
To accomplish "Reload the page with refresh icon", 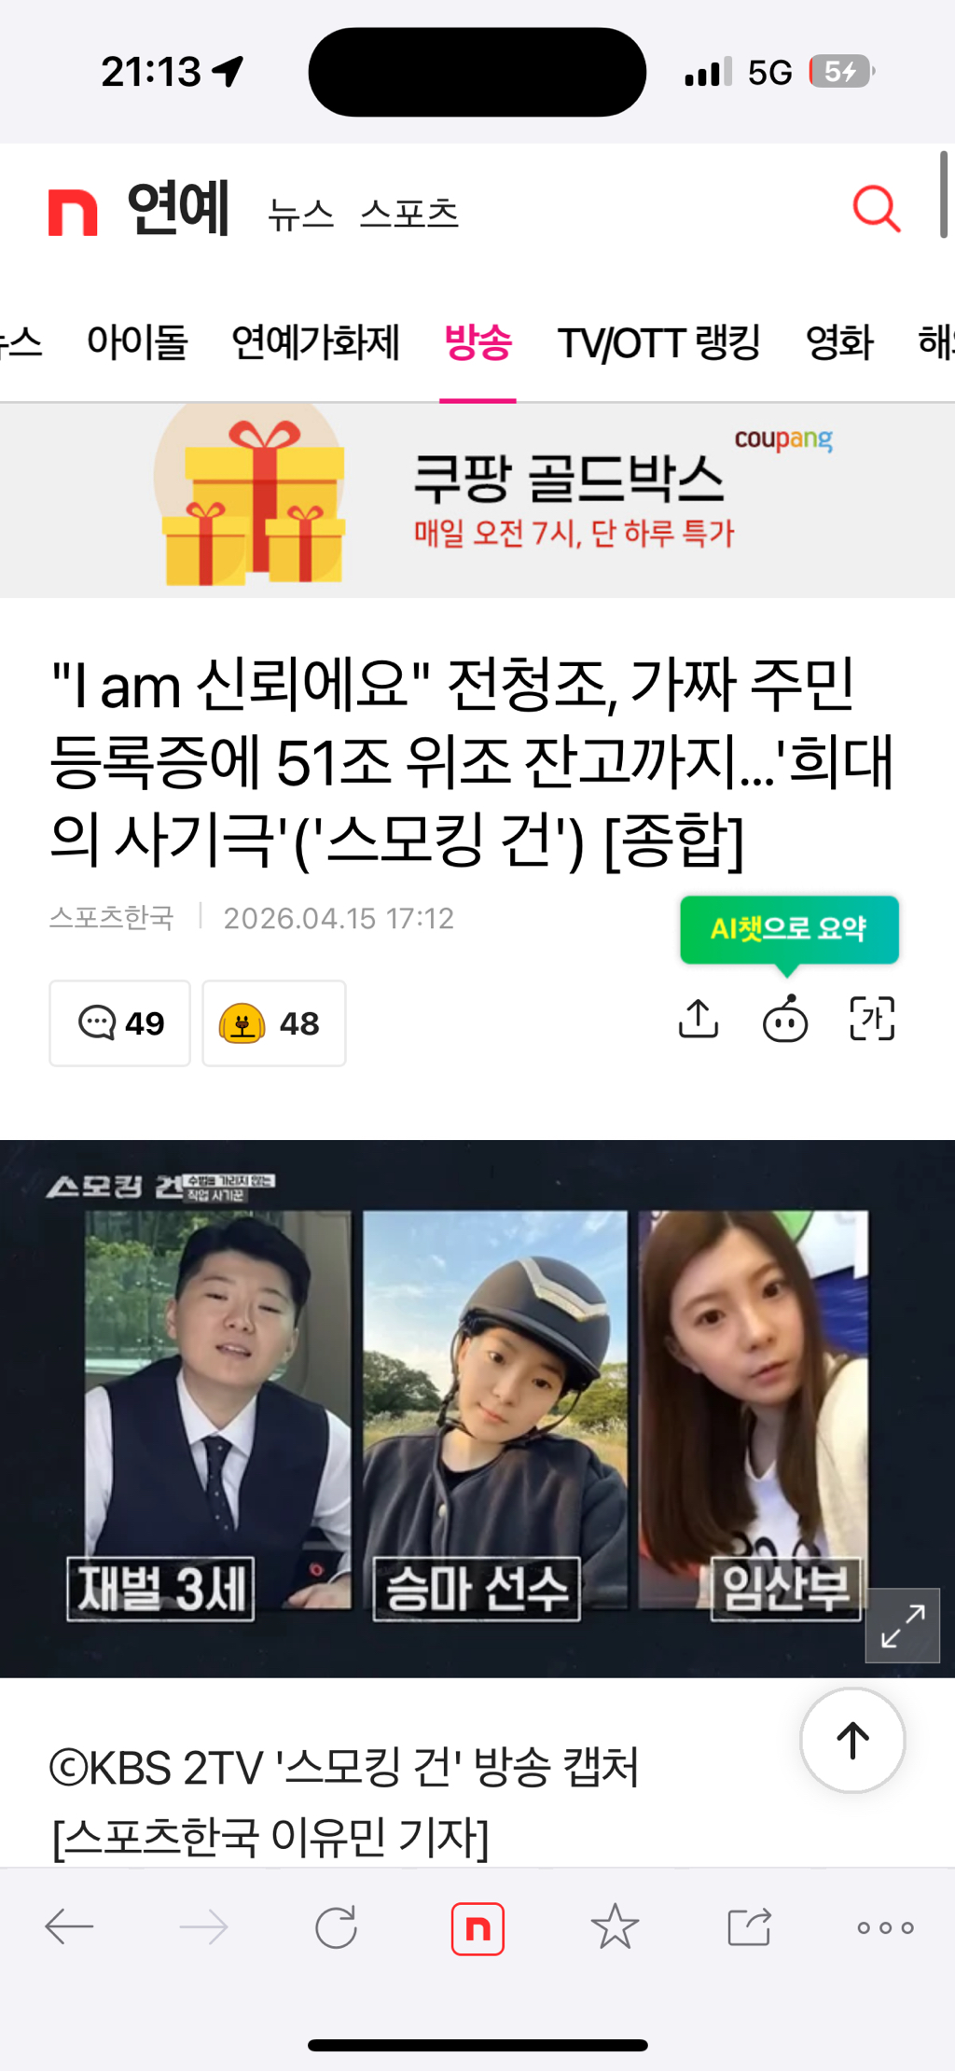I will point(336,1927).
